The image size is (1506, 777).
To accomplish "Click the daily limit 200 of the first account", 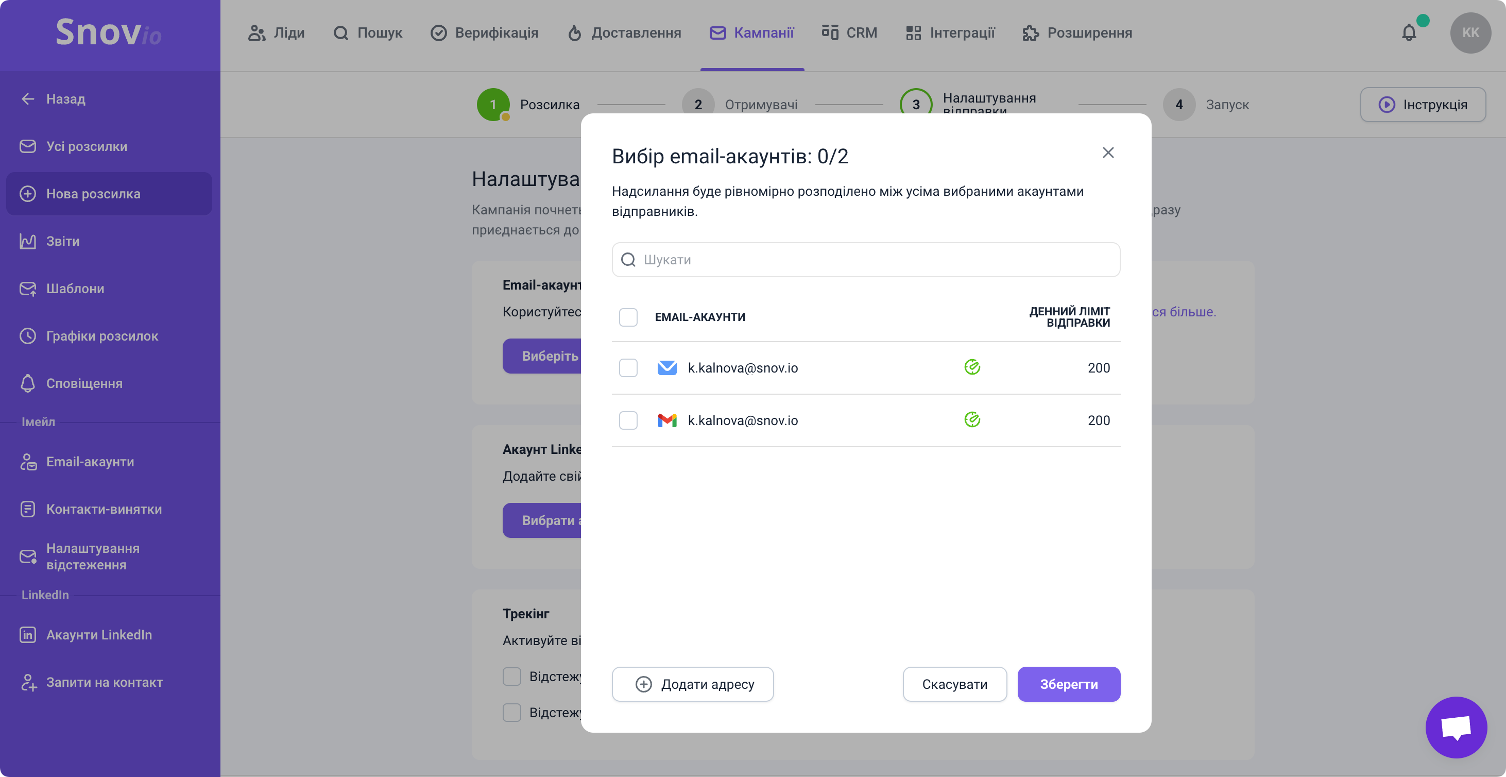I will (1099, 368).
